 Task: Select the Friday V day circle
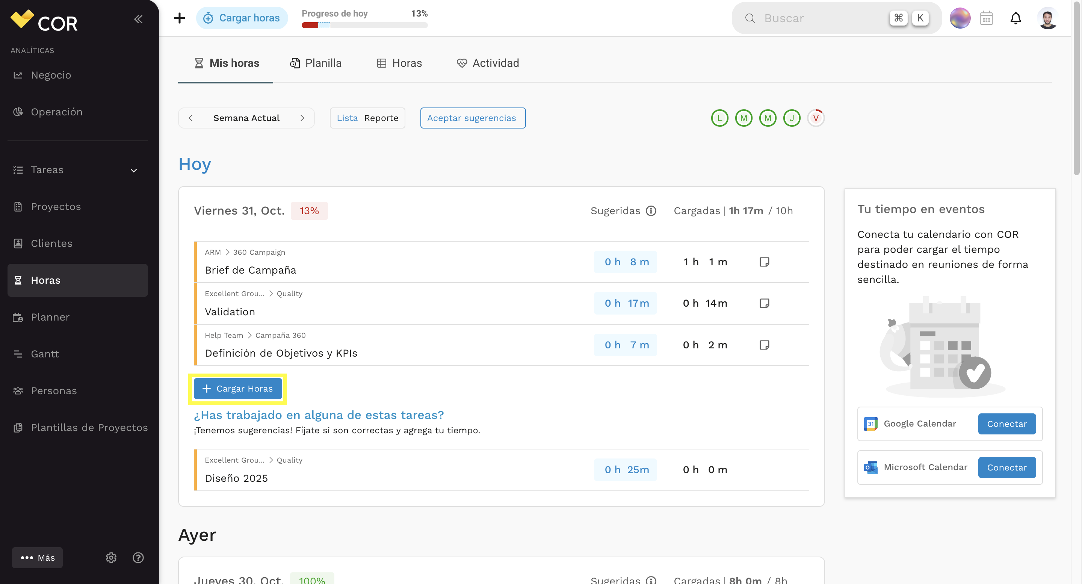816,118
